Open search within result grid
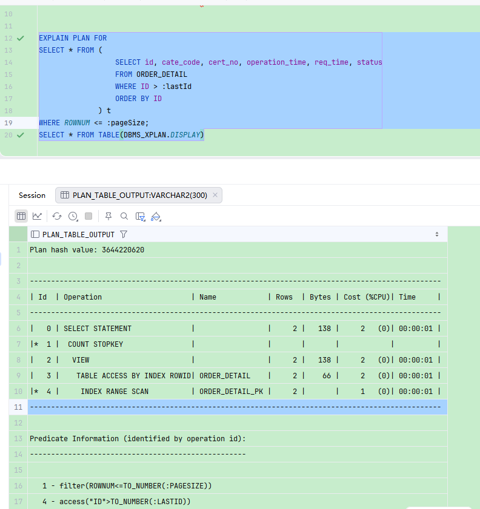Screen dimensions: 480x509 [x=124, y=216]
